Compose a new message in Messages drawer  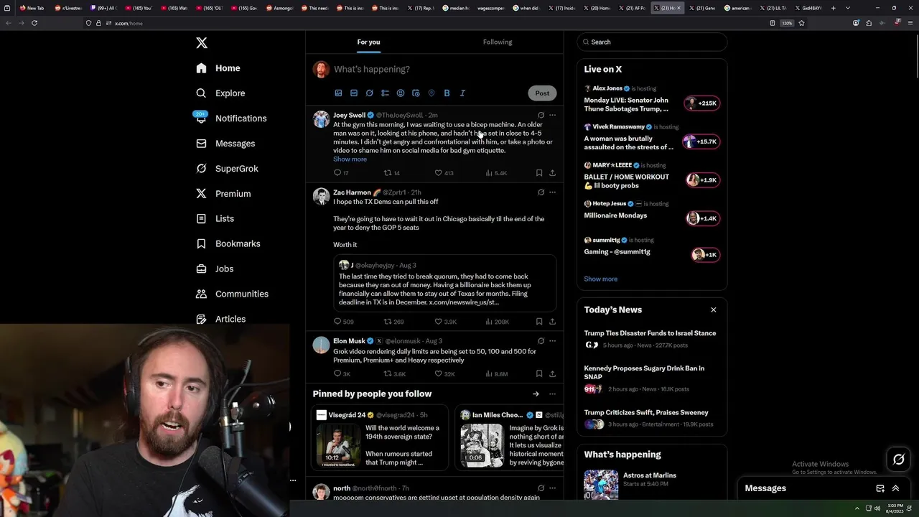880,488
